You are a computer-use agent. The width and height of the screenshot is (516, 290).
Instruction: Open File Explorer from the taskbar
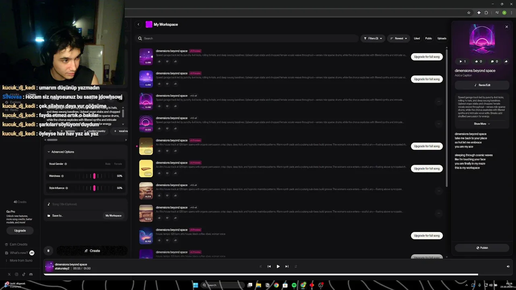[x=258, y=285]
